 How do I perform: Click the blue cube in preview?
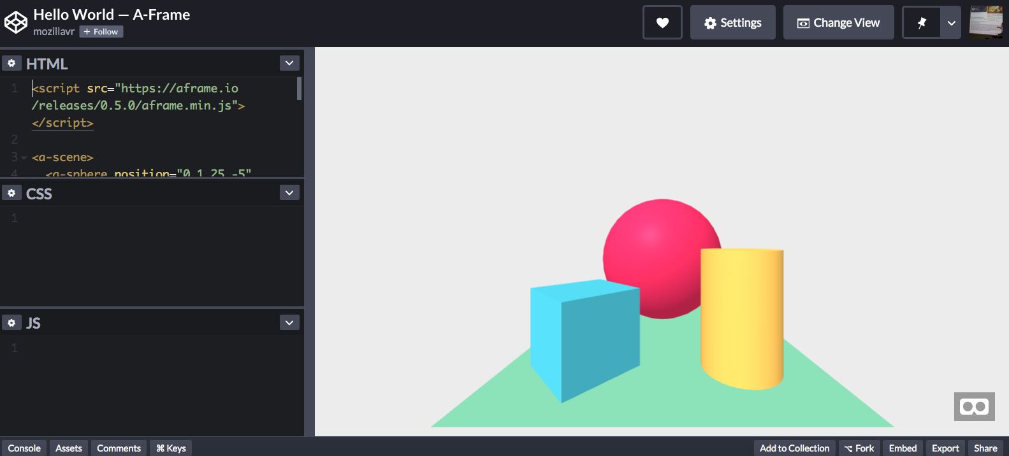(584, 341)
